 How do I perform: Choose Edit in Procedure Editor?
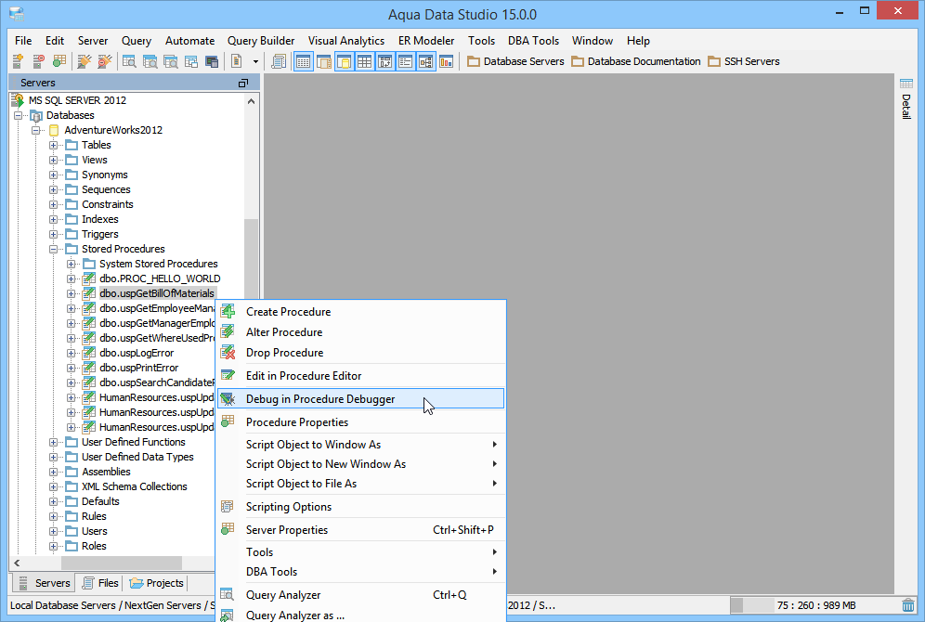tap(361, 376)
